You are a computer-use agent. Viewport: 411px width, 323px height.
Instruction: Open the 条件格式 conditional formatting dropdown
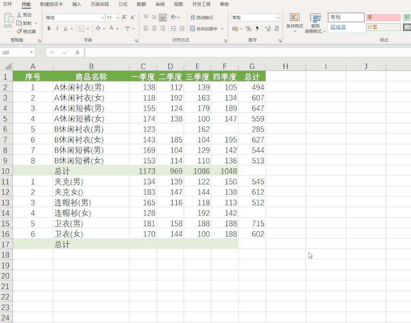pos(294,23)
